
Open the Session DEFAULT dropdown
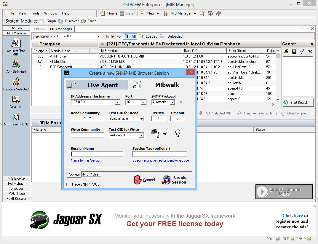point(99,36)
